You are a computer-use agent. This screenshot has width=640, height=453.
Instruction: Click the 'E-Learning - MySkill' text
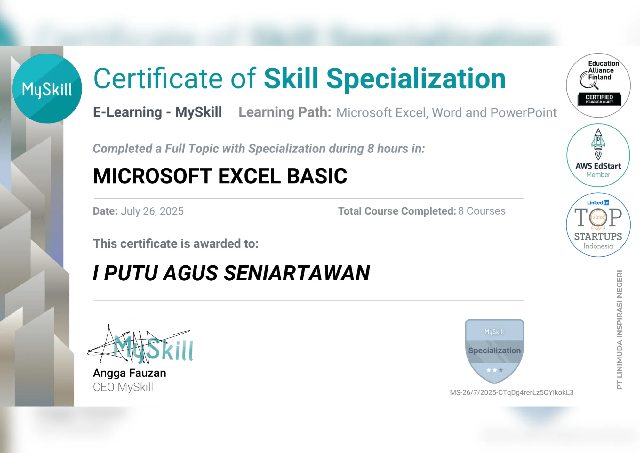tap(157, 112)
